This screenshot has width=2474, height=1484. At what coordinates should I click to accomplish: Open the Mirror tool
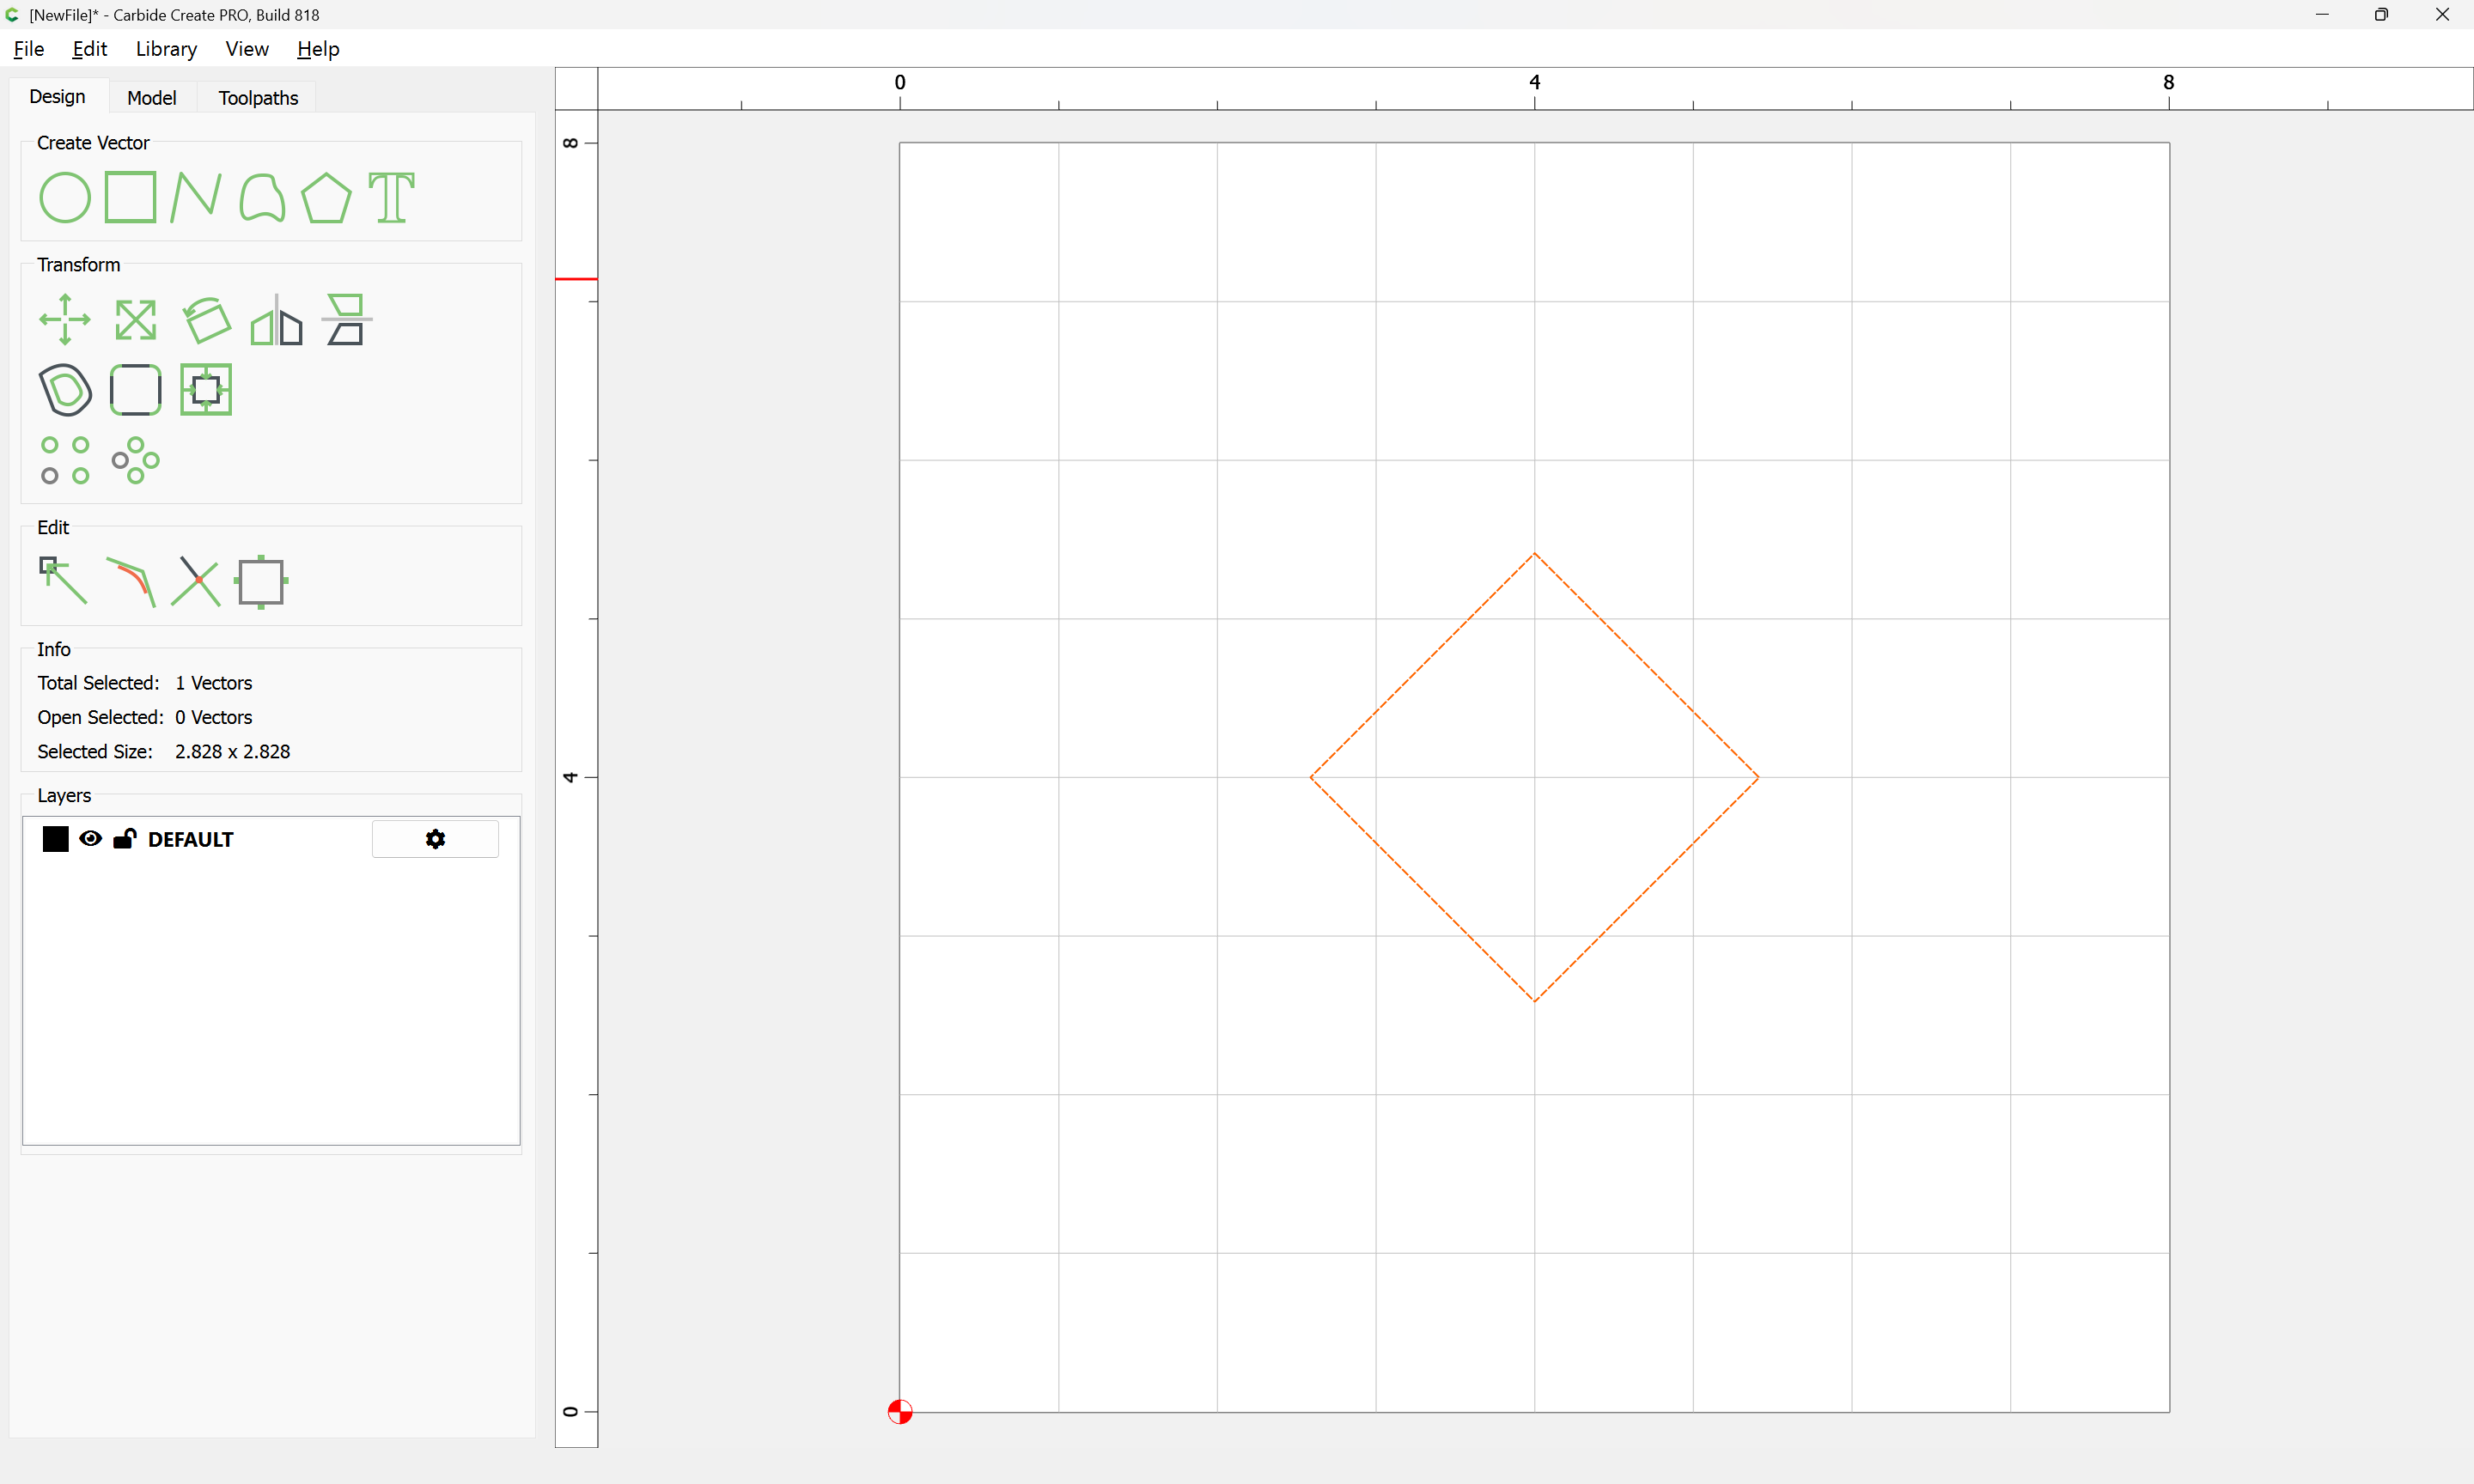tap(276, 320)
